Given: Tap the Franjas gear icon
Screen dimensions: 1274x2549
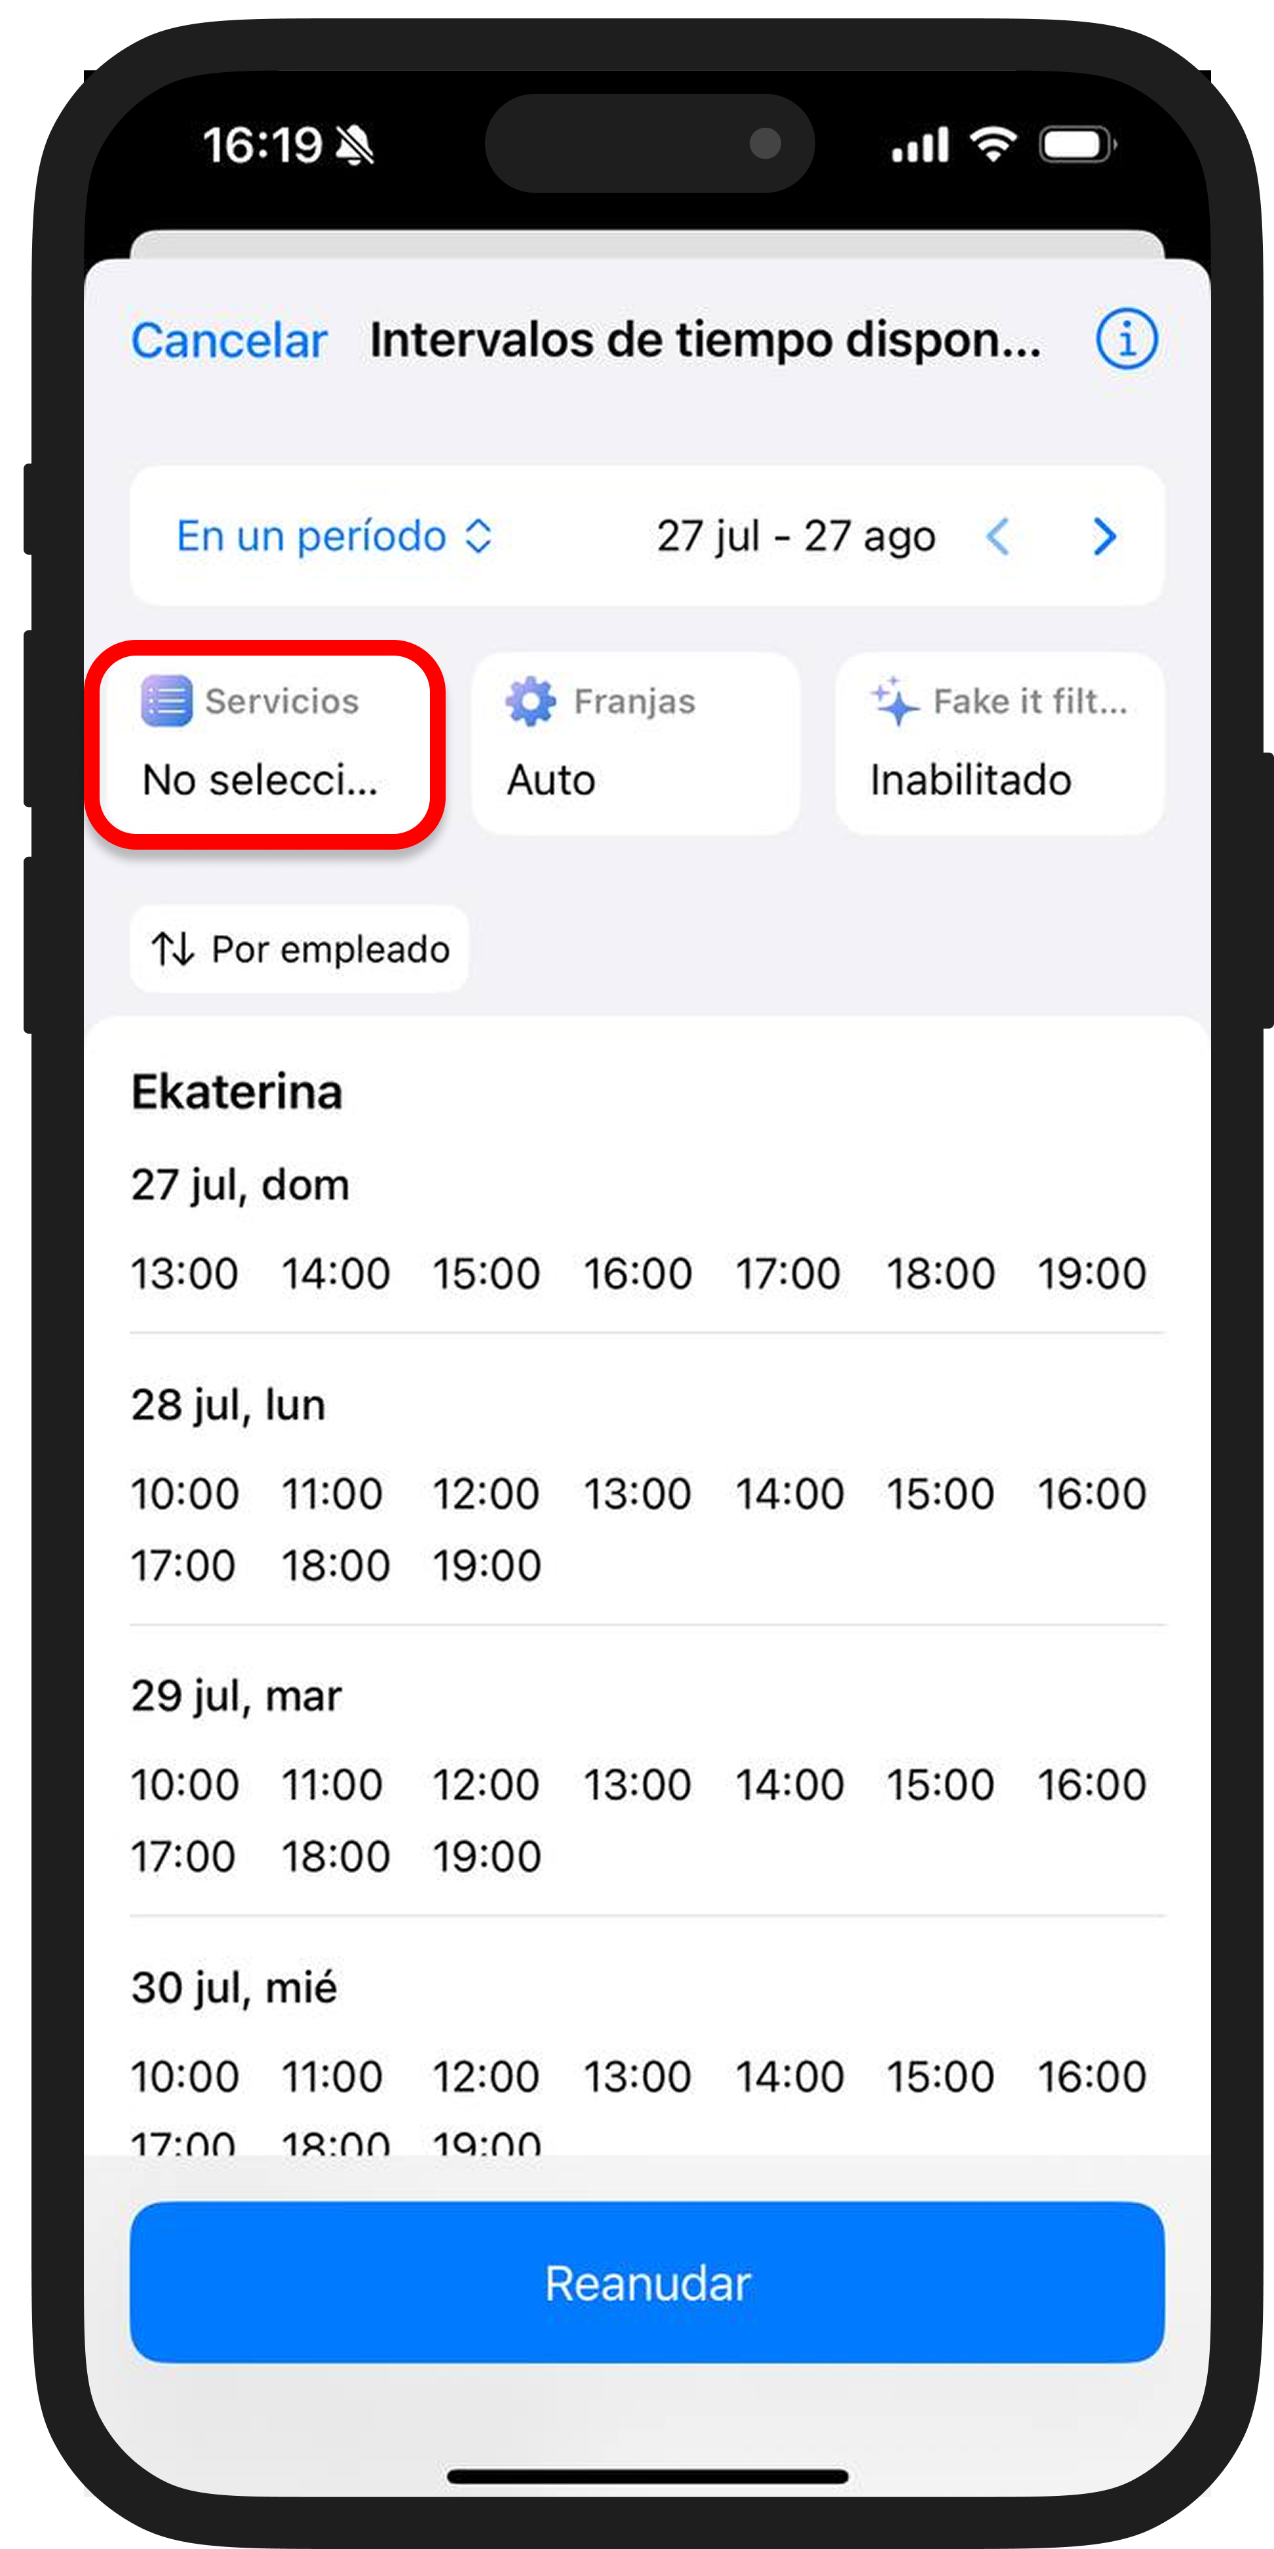Looking at the screenshot, I should 531,701.
